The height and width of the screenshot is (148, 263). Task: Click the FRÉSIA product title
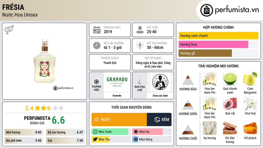[x=13, y=7]
